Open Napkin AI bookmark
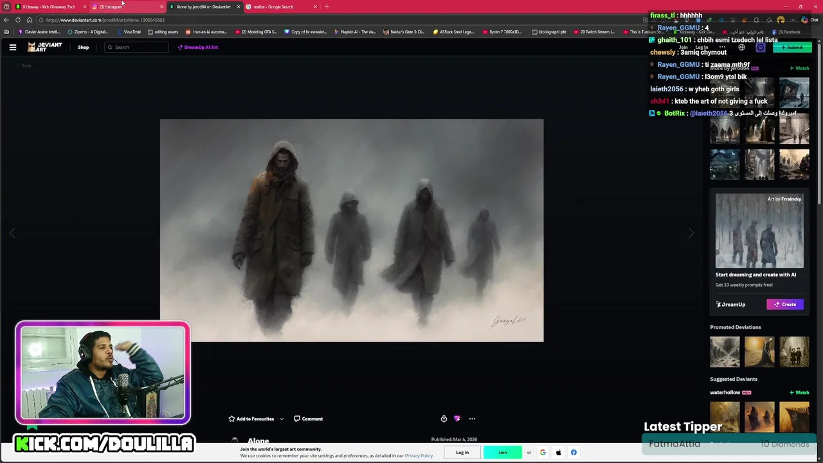 [355, 32]
